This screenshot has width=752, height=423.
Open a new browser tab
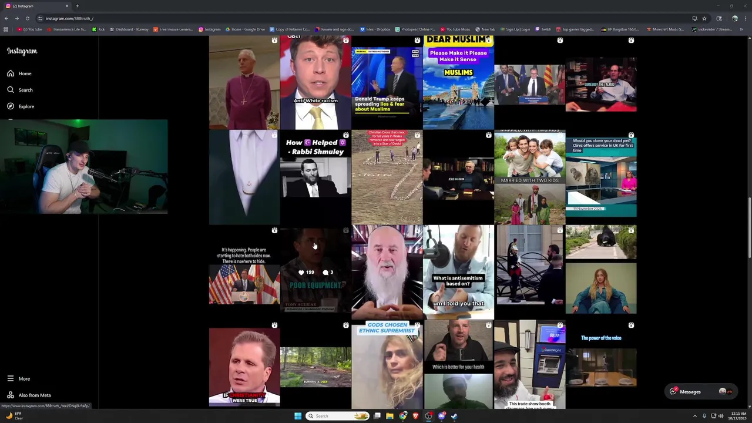point(77,6)
